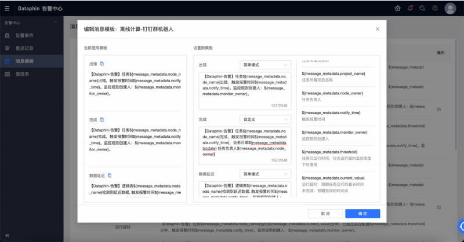Open the 数据延迟 mode dropdown
Viewport: 464px width, 242px height.
click(266, 174)
